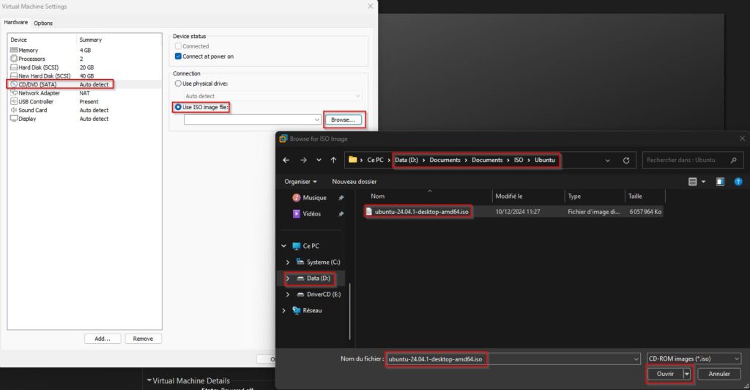Select Display device row

click(x=84, y=119)
